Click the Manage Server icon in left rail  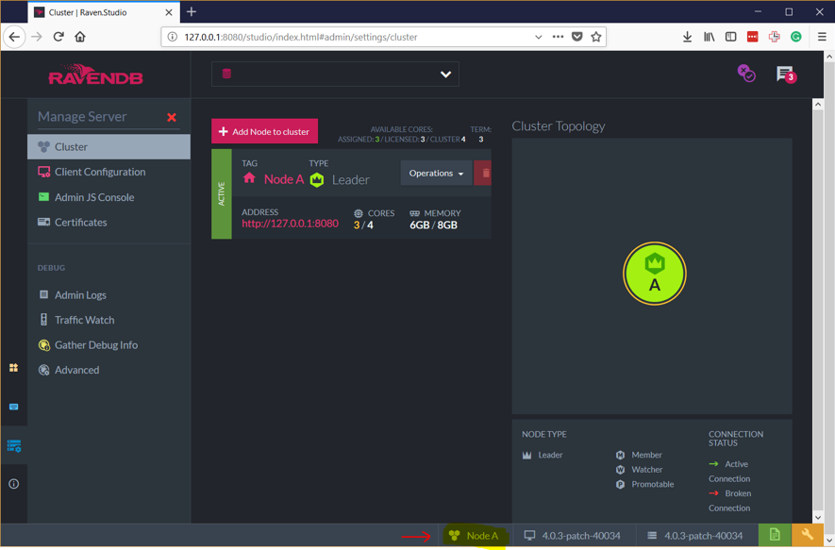click(x=14, y=445)
